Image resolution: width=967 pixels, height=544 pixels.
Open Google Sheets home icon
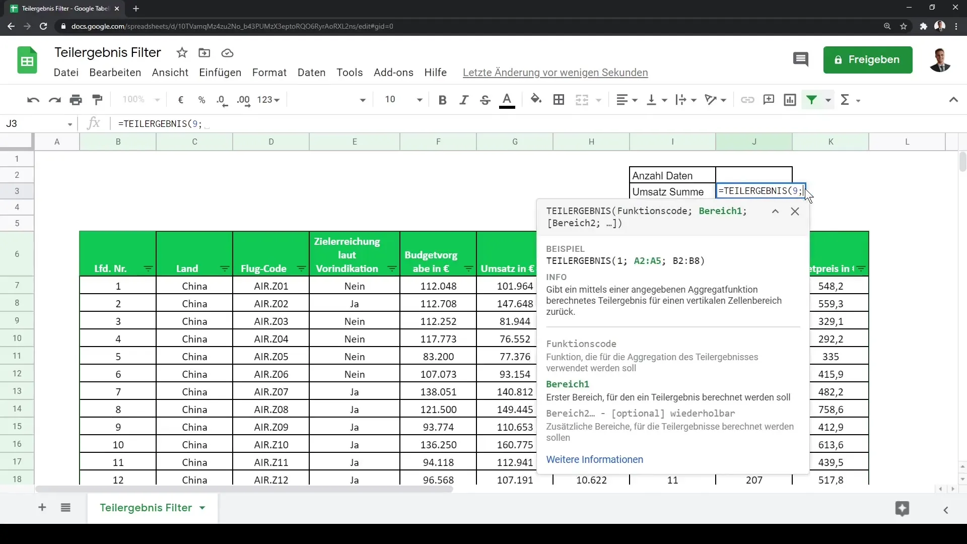[27, 60]
